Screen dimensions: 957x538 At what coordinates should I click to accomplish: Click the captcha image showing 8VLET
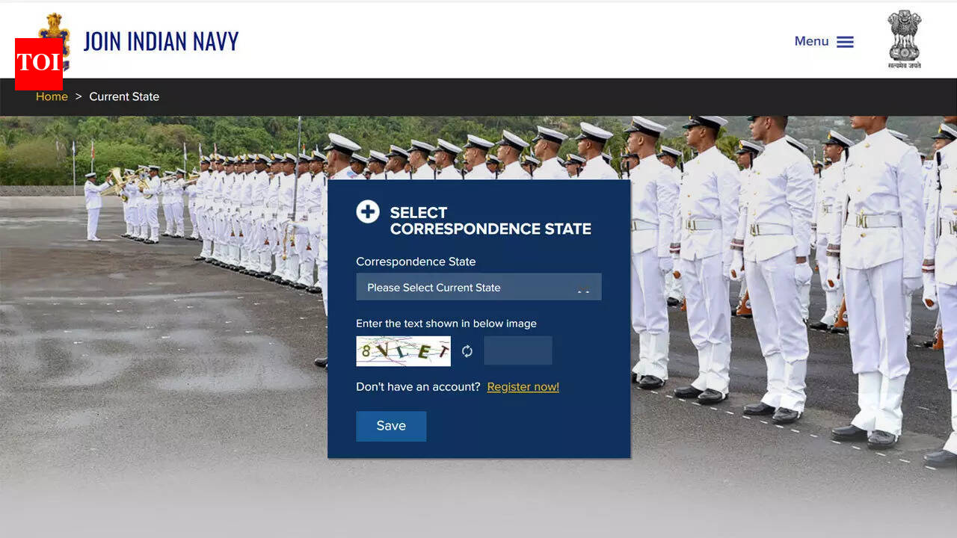[403, 350]
